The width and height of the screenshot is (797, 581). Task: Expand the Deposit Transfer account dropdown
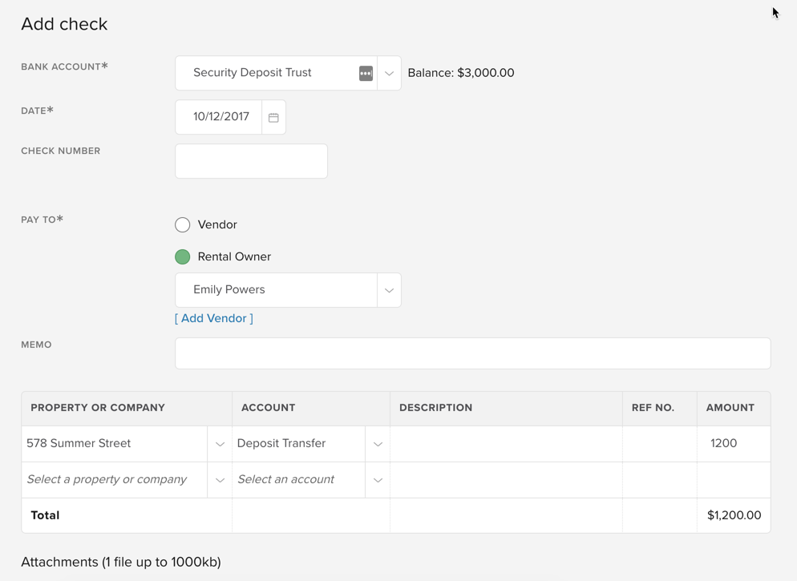tap(378, 444)
